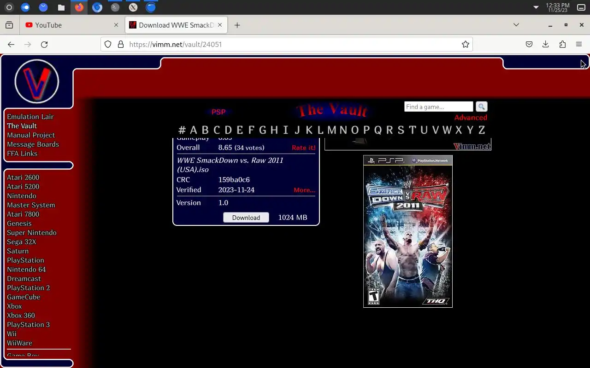Browse games starting with letter Z
The image size is (590, 368).
(x=482, y=130)
